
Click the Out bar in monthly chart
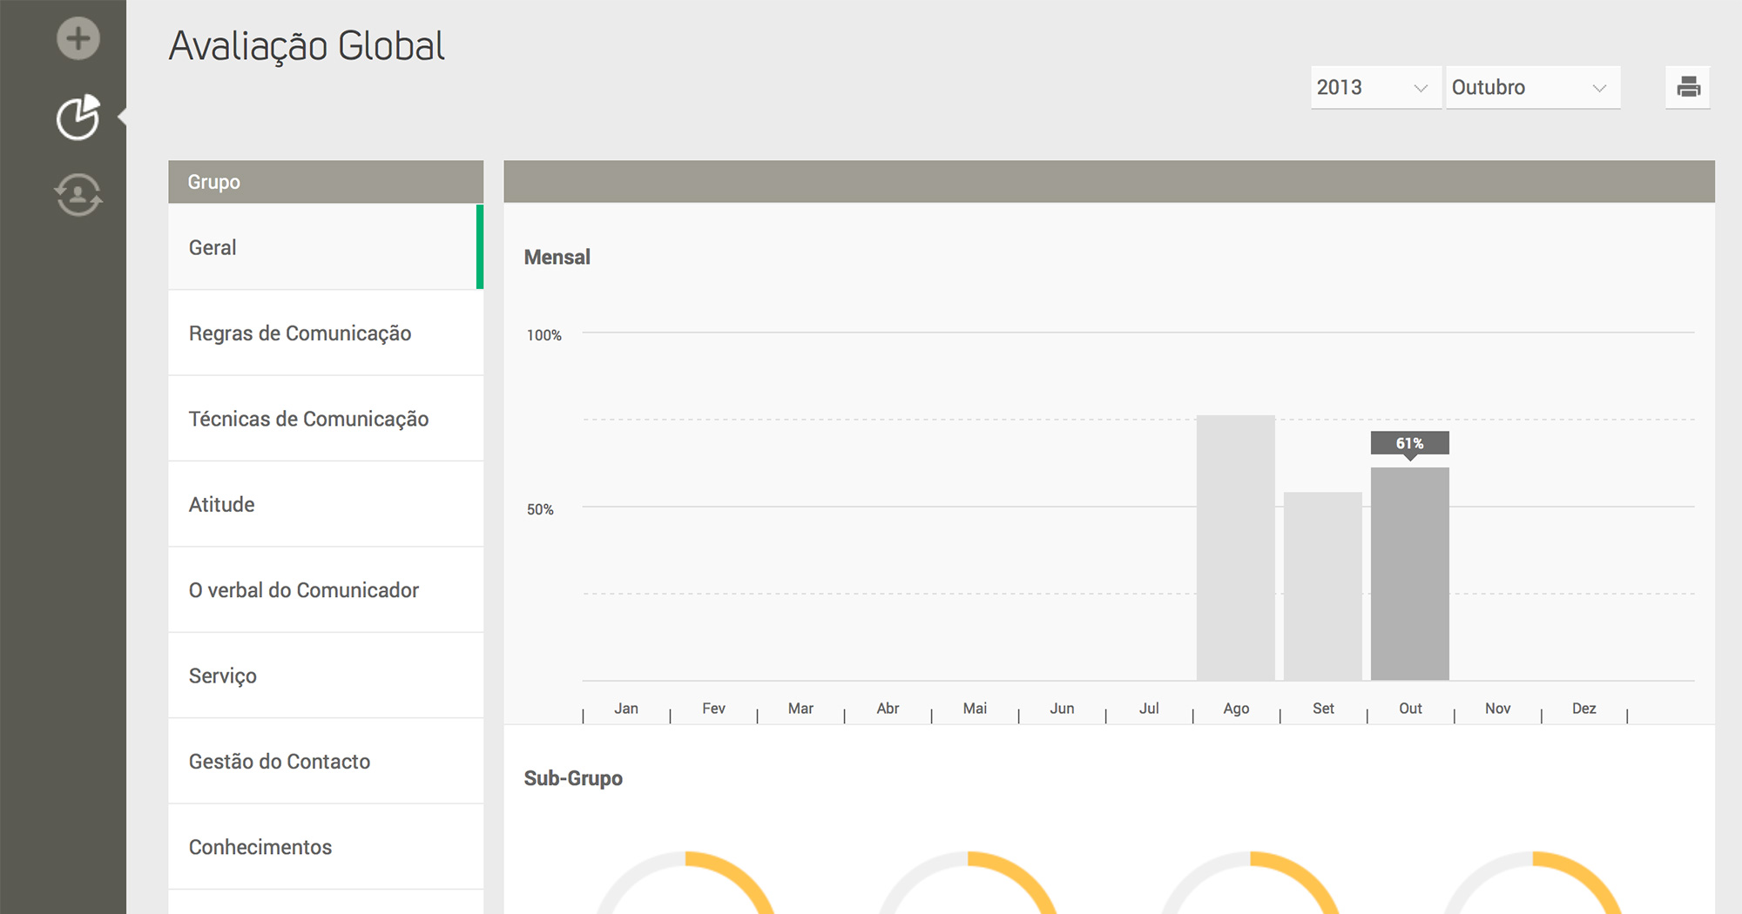(1410, 574)
